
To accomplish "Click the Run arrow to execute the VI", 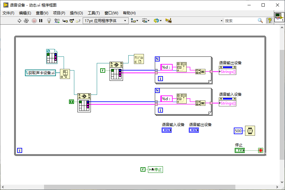I will [x=19, y=21].
